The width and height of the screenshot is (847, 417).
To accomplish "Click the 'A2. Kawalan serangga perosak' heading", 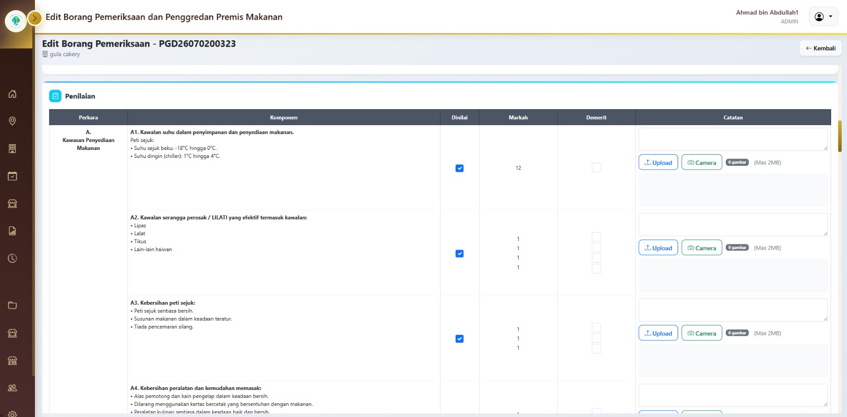I will click(219, 217).
